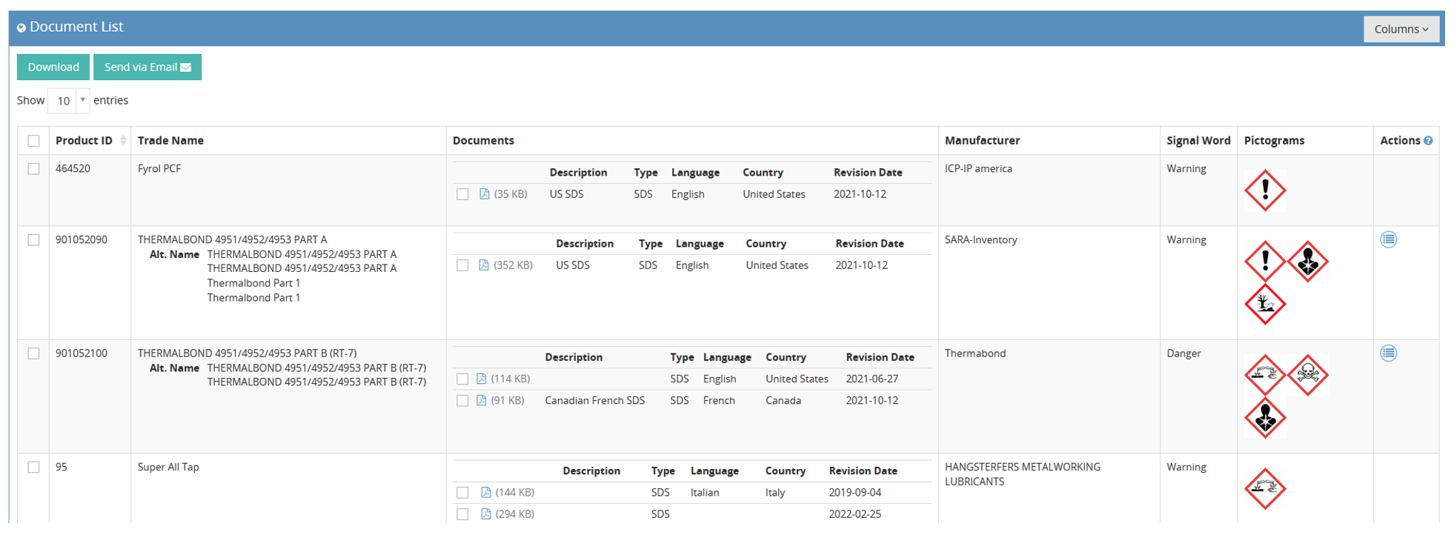This screenshot has height=535, width=1454.
Task: Check the 144 KB Italian SDS document checkbox
Action: (462, 492)
